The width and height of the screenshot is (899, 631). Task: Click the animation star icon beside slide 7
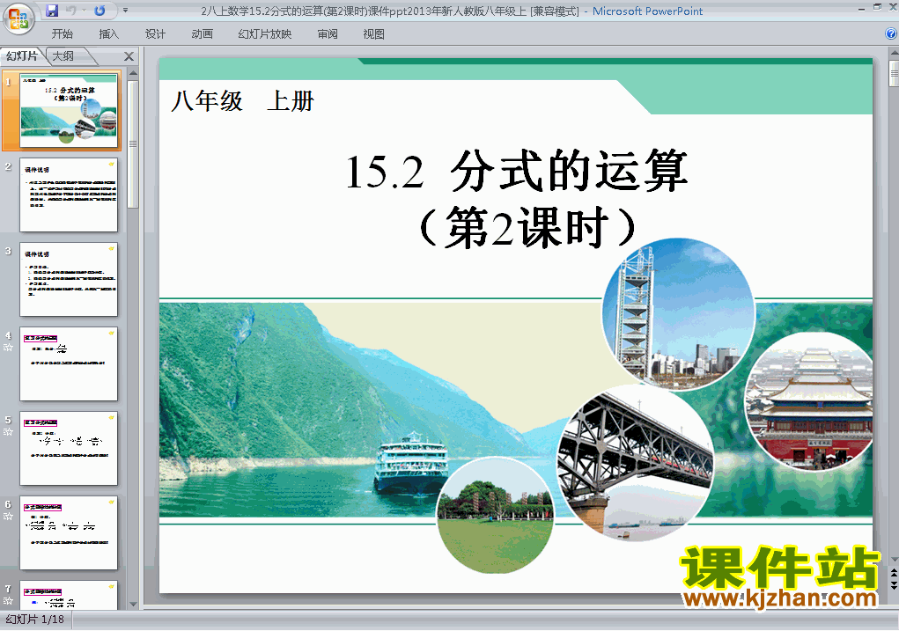tap(8, 600)
